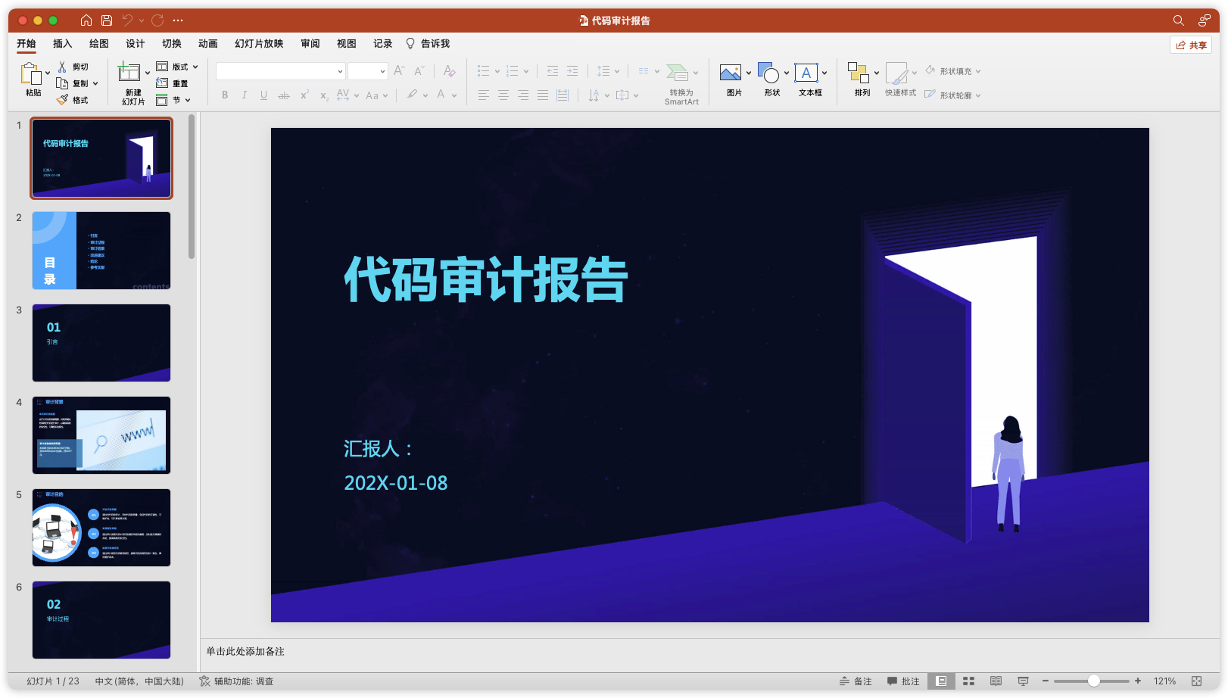Click the 共享 share button

[x=1191, y=45]
